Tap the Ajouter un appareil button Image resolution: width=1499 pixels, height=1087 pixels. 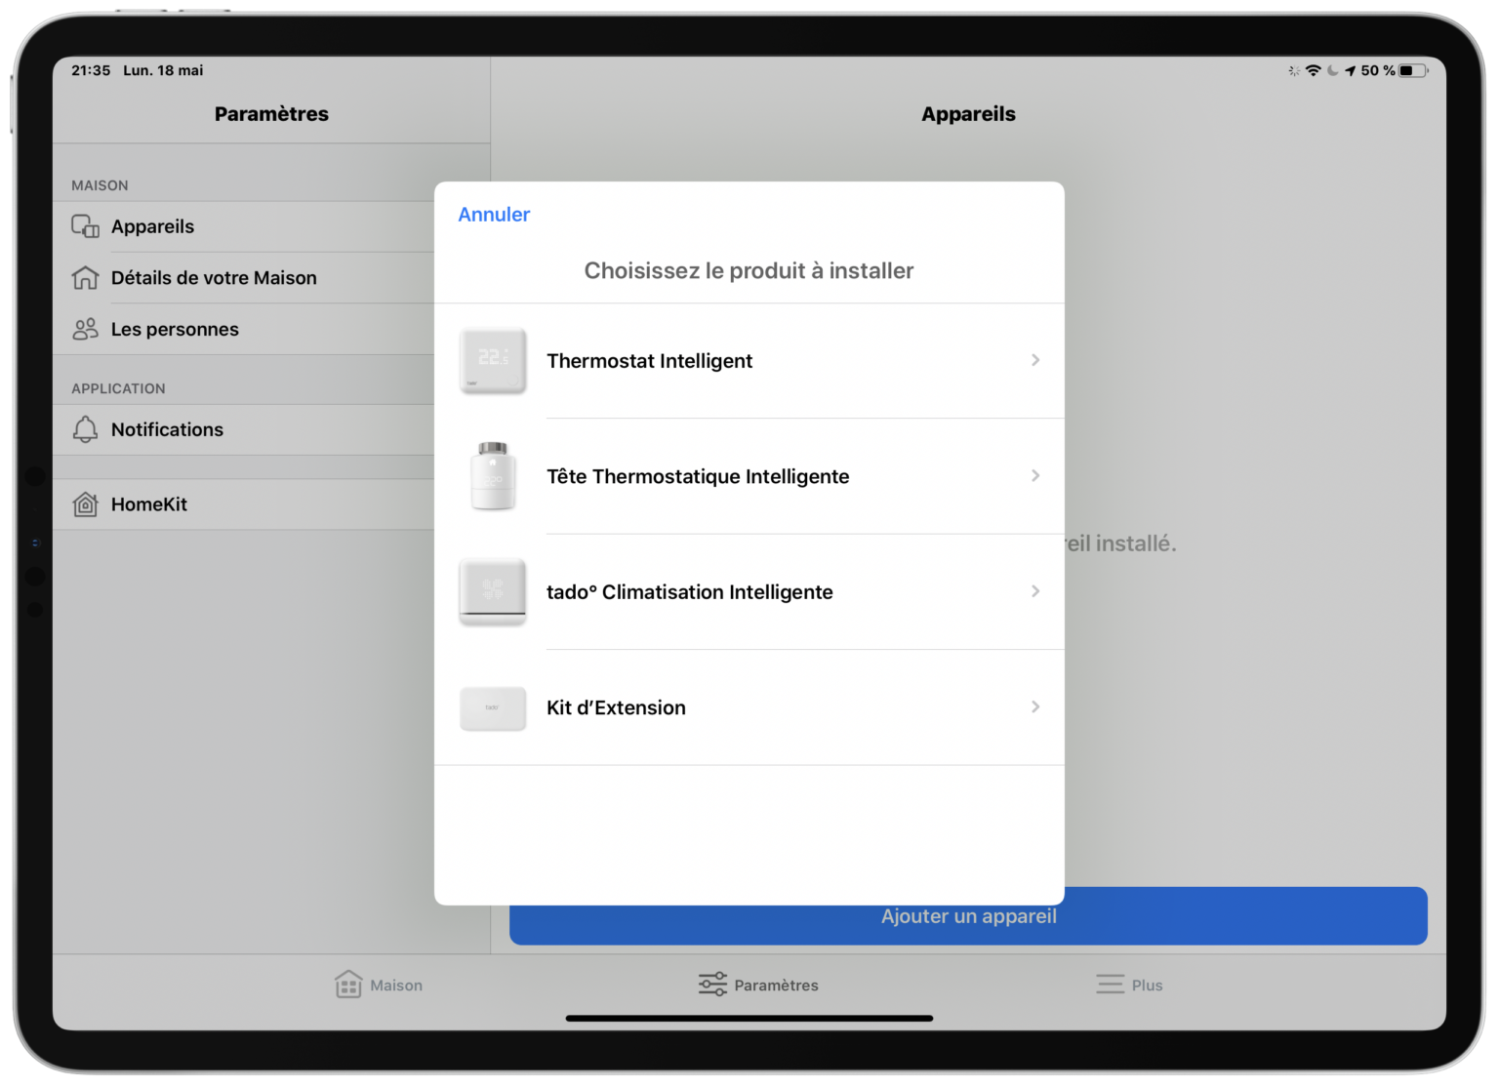tap(968, 916)
